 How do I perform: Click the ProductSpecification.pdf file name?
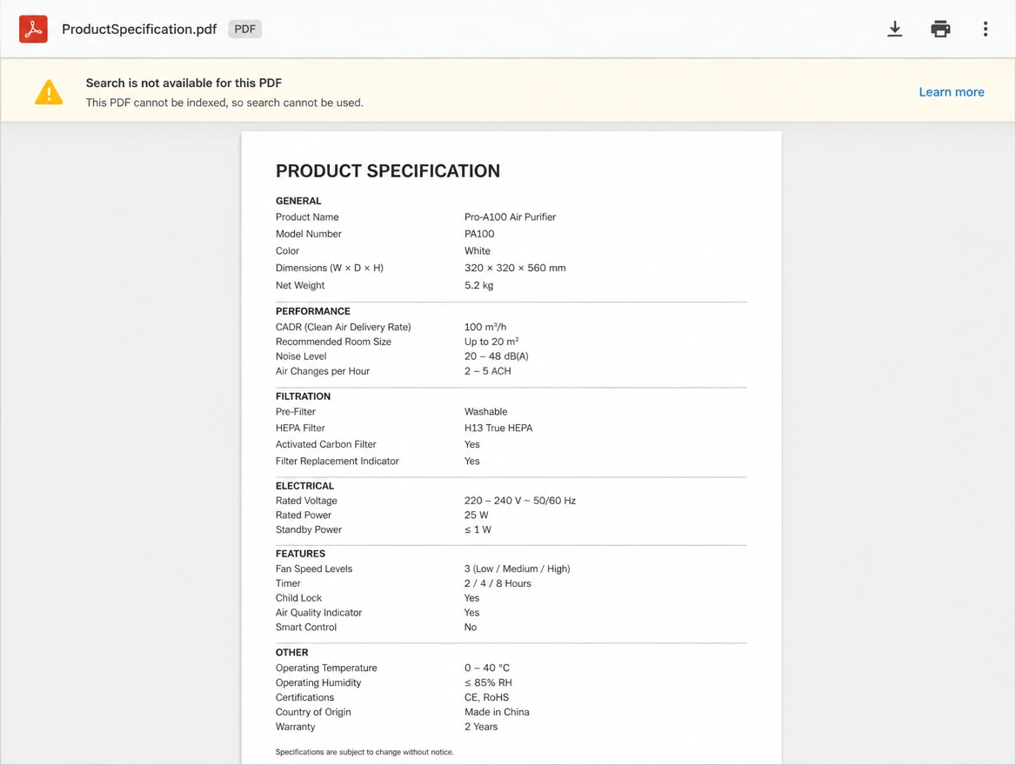point(139,30)
